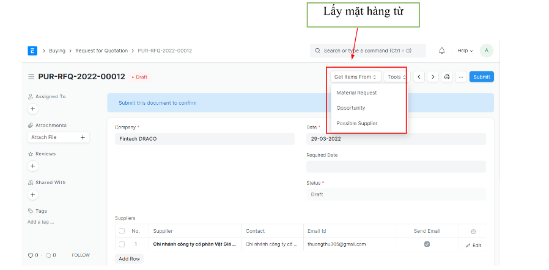Expand the Get Items From dropdown
This screenshot has height=270, width=549.
point(355,77)
